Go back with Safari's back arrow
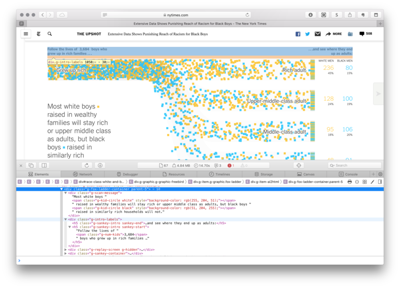 pyautogui.click(x=43, y=15)
